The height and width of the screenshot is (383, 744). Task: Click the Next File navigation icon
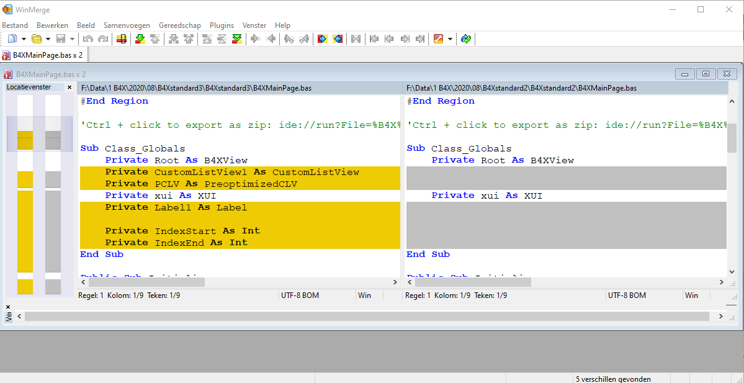405,39
